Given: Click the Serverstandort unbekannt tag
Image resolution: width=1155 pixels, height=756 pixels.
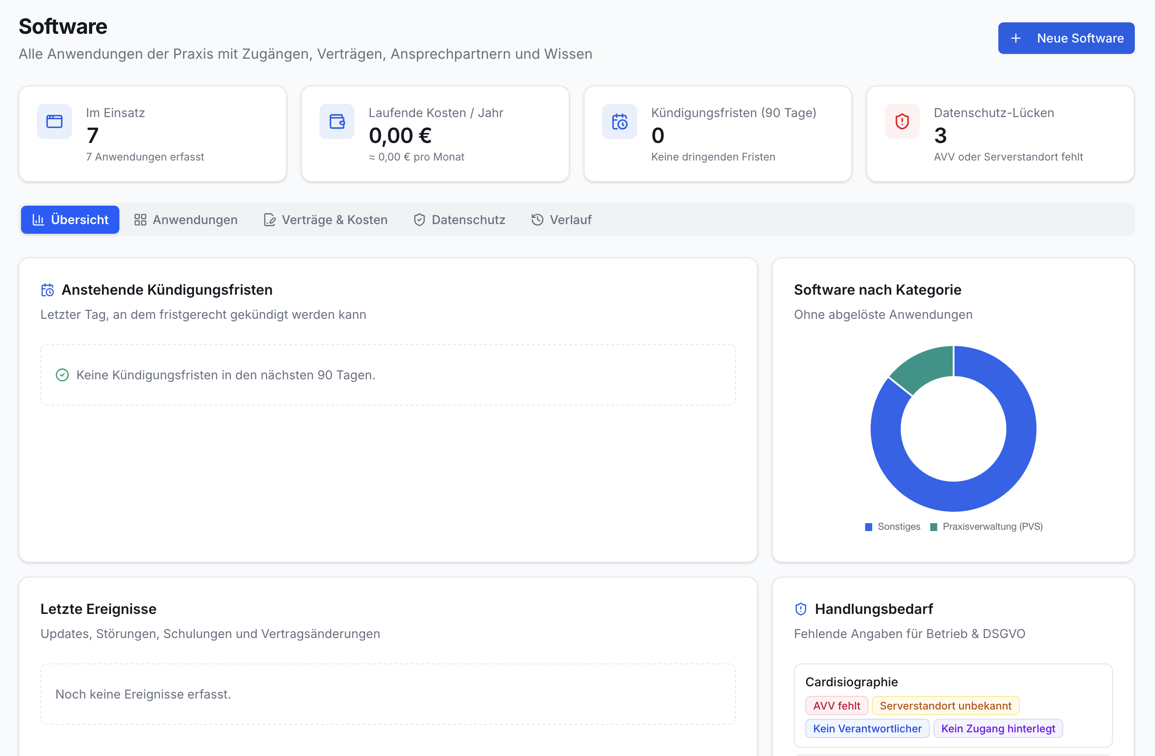Looking at the screenshot, I should [x=945, y=706].
